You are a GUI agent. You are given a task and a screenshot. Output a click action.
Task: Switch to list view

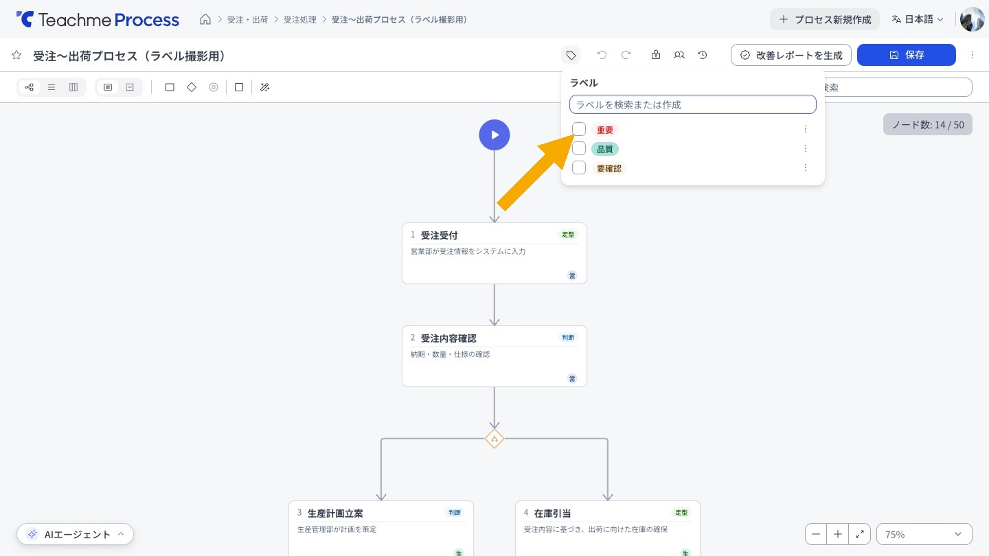(52, 87)
